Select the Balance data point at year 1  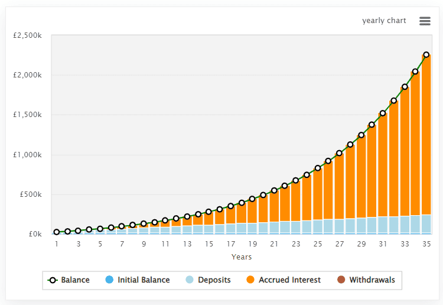pos(57,232)
